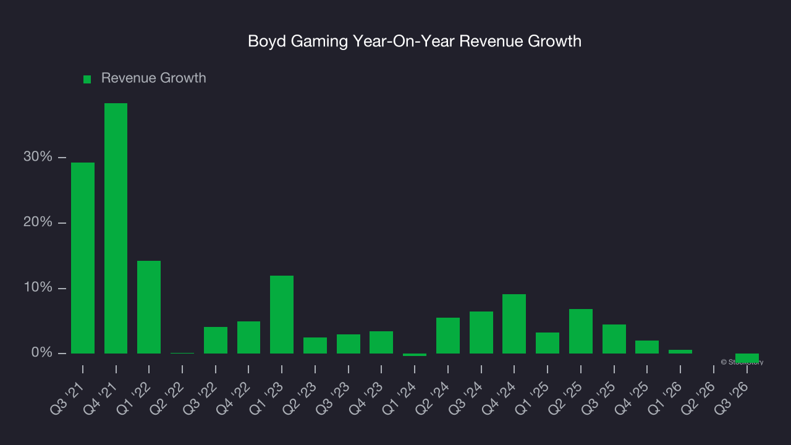Select the 10% y-axis label
Screen dimensions: 791x445
38,288
